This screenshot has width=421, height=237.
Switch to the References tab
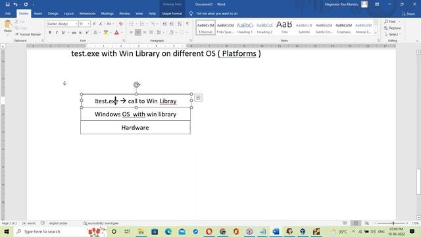pos(87,13)
